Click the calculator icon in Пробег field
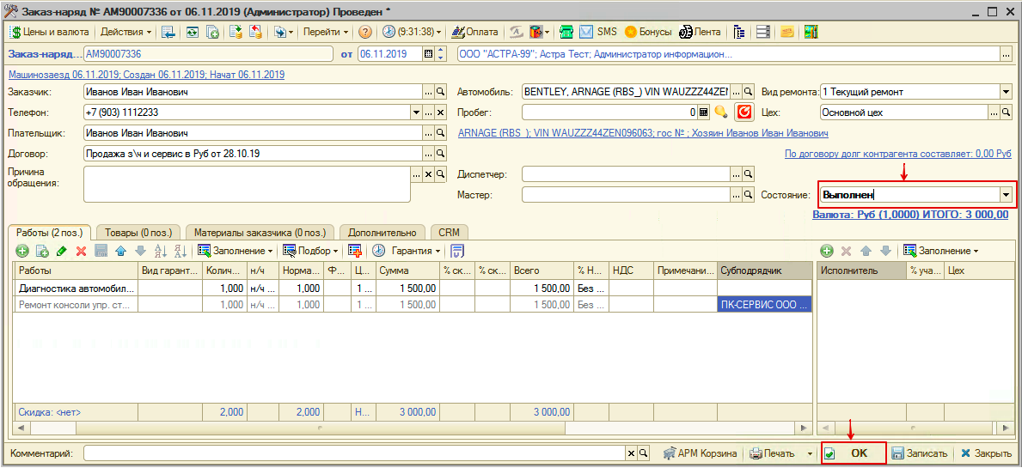 (703, 112)
